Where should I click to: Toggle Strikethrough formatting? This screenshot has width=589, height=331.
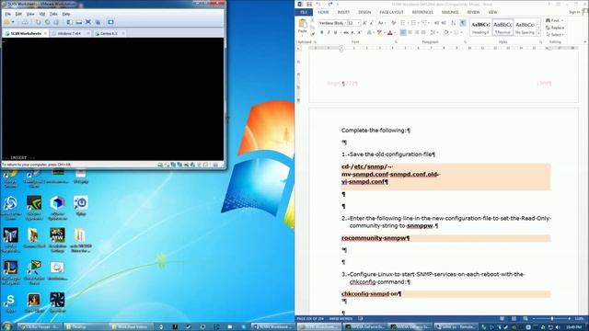(x=346, y=33)
